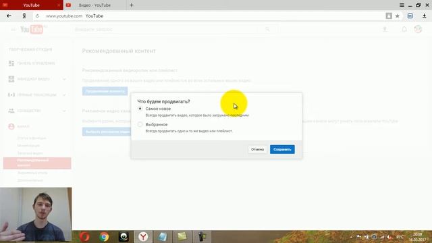432x243 pixels.
Task: Select the 'Самое новое' radio button
Action: coord(140,109)
